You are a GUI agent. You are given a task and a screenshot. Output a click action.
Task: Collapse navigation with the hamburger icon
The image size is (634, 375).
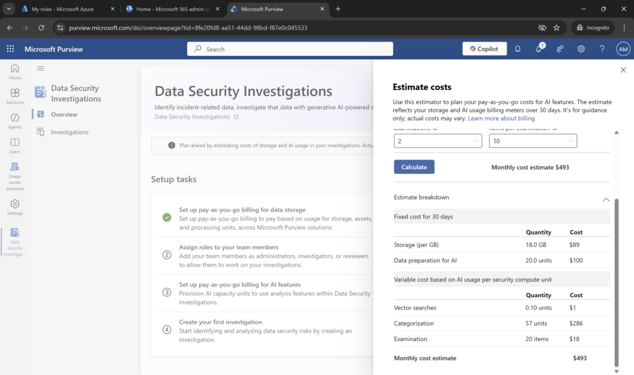click(41, 69)
